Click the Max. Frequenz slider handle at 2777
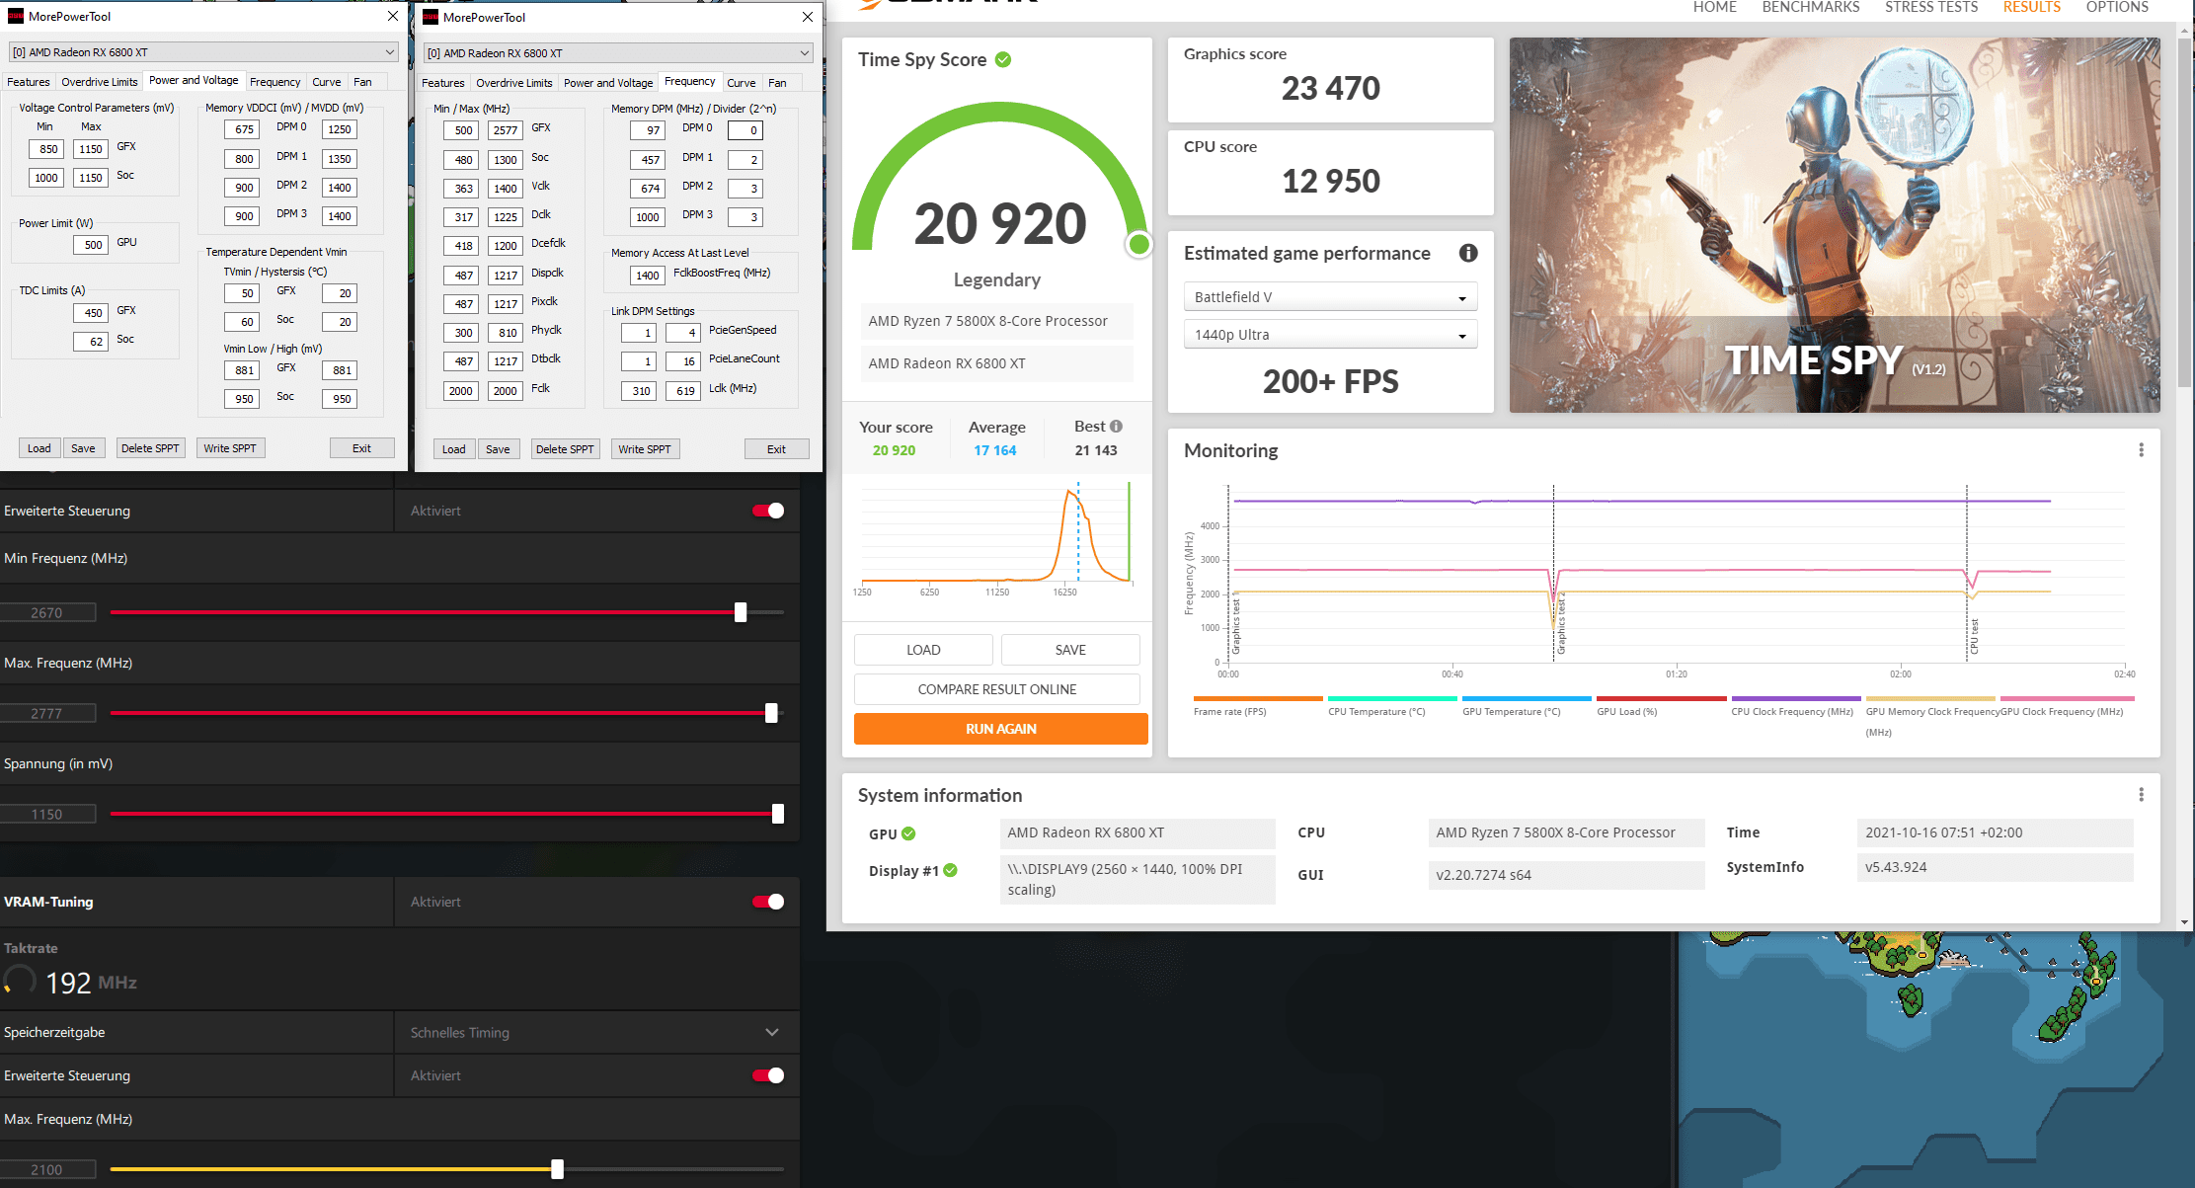The width and height of the screenshot is (2195, 1188). click(x=771, y=713)
